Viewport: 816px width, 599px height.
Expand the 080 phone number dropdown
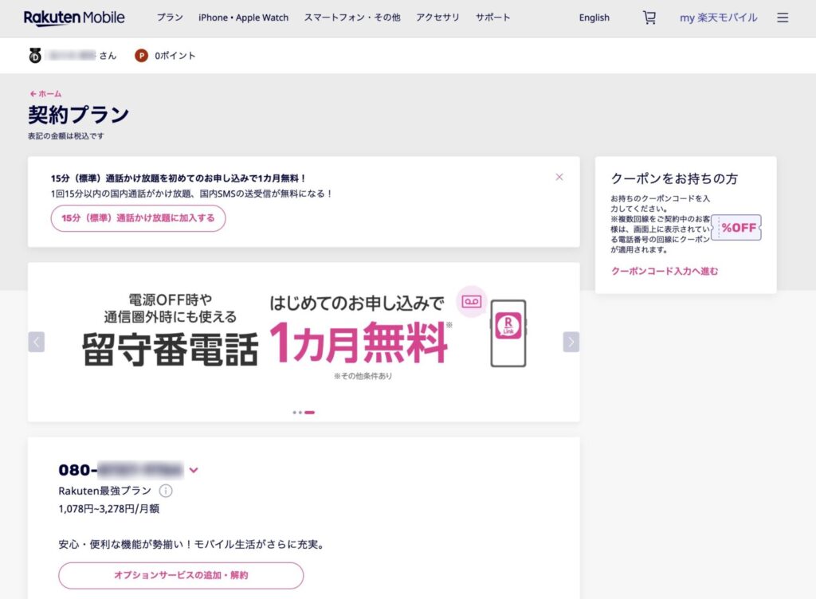194,470
